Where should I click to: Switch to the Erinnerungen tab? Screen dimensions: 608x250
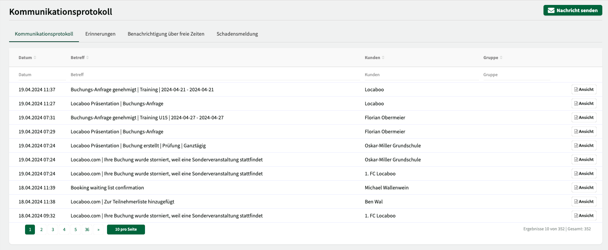click(x=100, y=34)
